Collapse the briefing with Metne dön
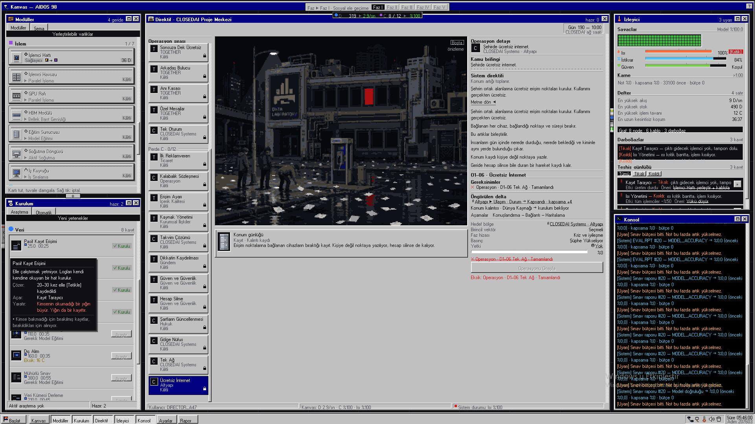Viewport: 755px width, 424px height. (483, 102)
